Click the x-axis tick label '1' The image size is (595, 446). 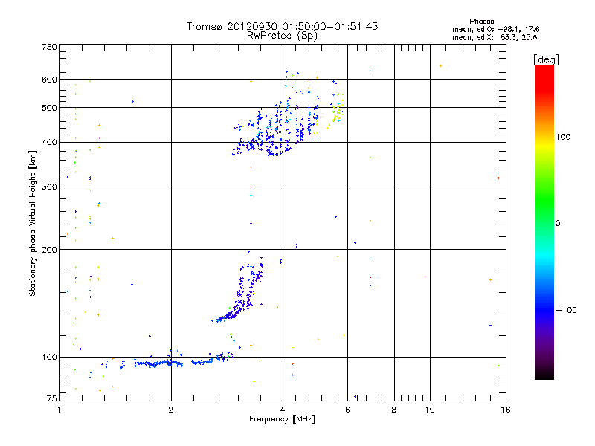point(59,410)
